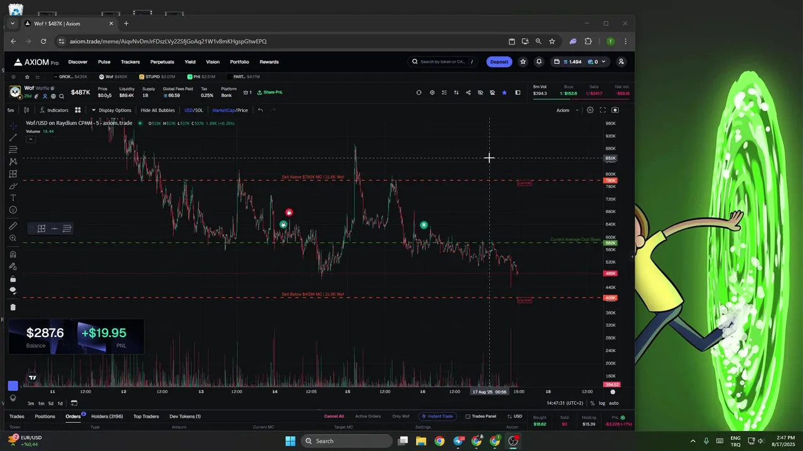The image size is (803, 451).
Task: Open the wallet balance 1.494 dropdown
Action: [x=580, y=61]
